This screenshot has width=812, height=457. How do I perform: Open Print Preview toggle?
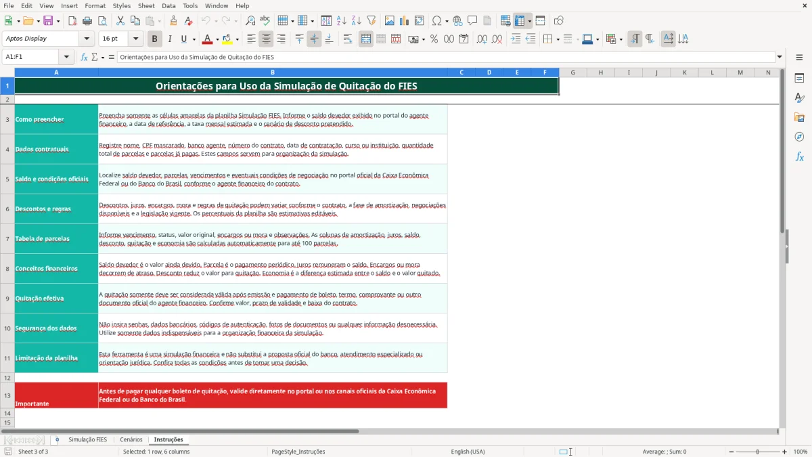[x=101, y=21]
